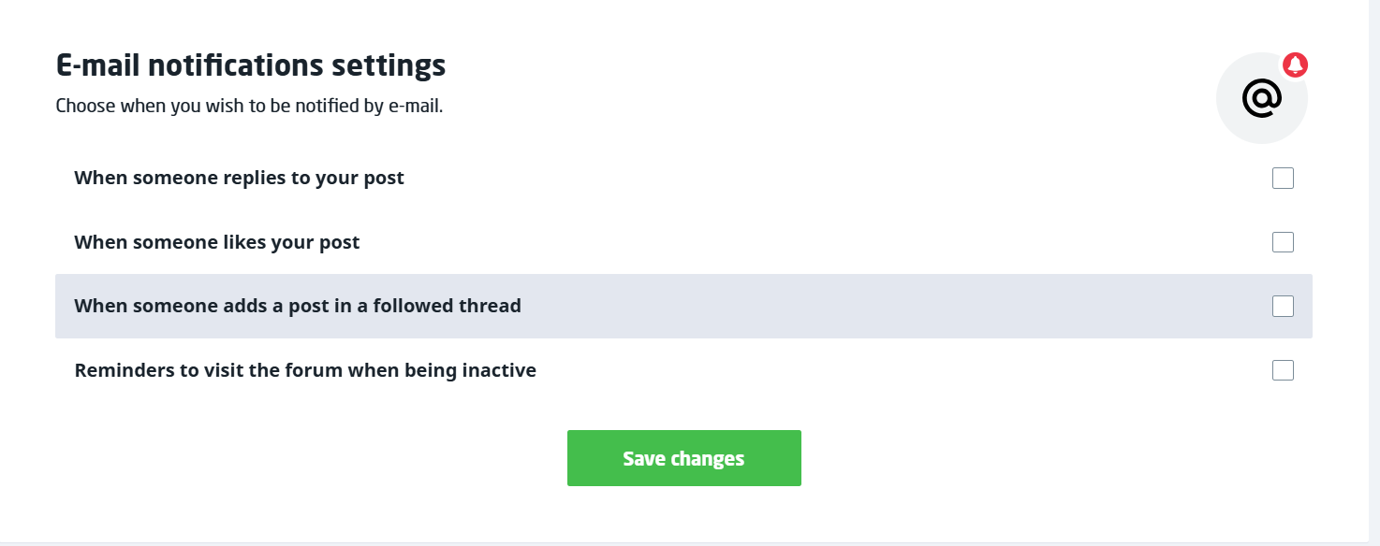1380x546 pixels.
Task: Enable e-mail when someone replies checkbox
Action: 1283,178
